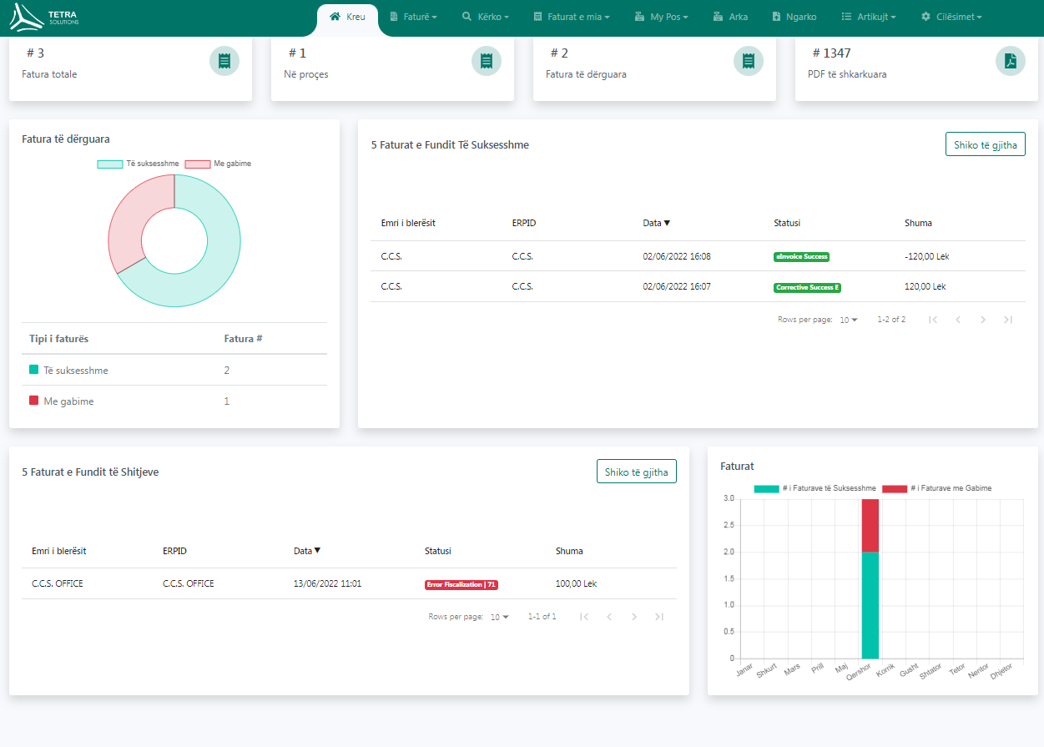Screen dimensions: 1044x747
Task: Open Me gabime invoice count 1
Action: tap(227, 401)
